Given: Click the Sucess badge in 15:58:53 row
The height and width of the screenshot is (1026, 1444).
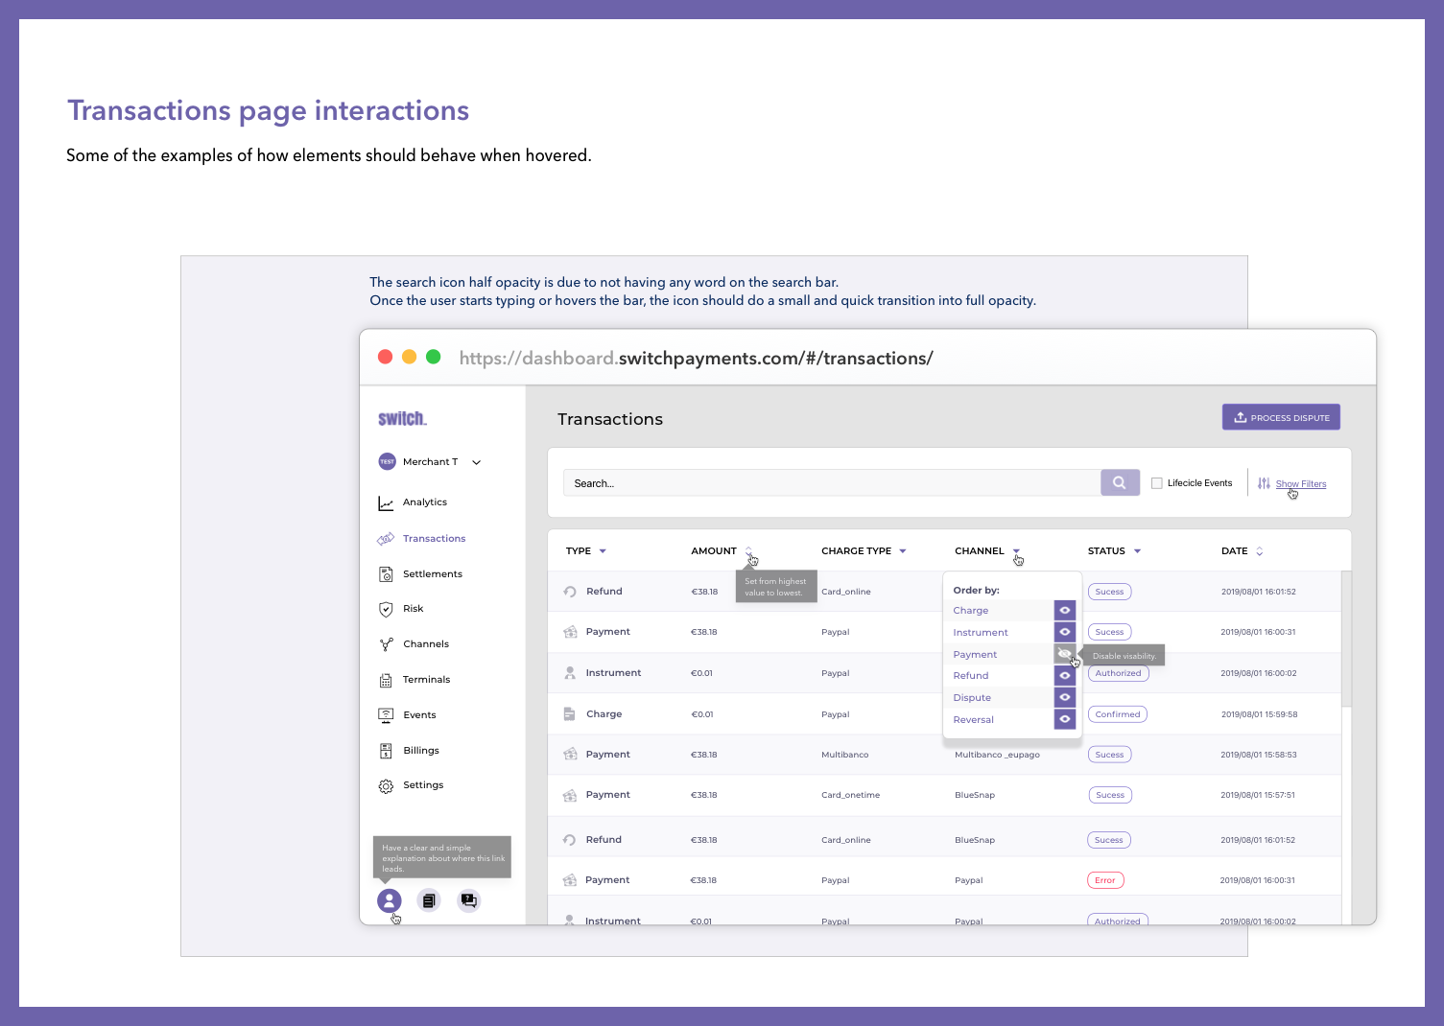Looking at the screenshot, I should [x=1109, y=755].
